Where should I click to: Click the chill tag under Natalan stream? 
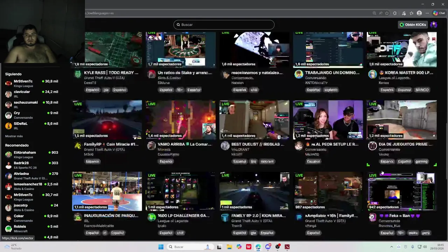tap(254, 90)
